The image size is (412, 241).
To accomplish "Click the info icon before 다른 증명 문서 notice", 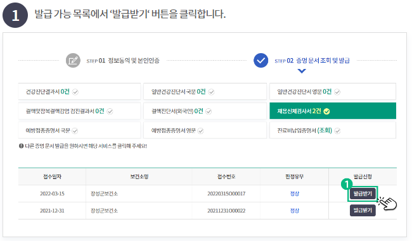I will coord(22,146).
